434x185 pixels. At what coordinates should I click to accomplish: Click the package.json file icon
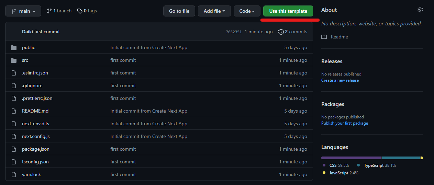pyautogui.click(x=14, y=149)
